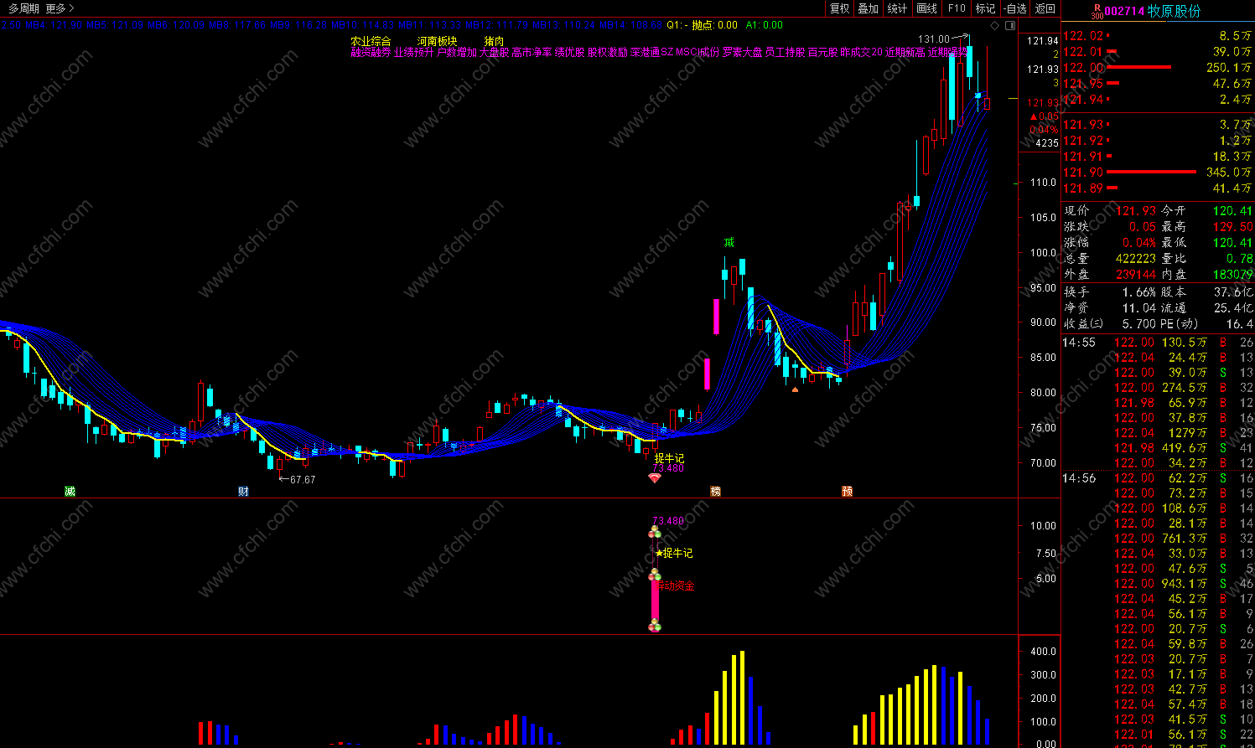Click the 业绩预升 concept tag
Screen dimensions: 1255x748
tap(414, 52)
